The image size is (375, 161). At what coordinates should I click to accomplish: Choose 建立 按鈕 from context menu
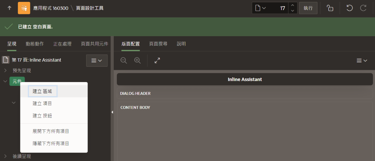coord(54,116)
